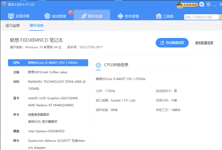Select the CPU row in hardware list

click(48, 63)
